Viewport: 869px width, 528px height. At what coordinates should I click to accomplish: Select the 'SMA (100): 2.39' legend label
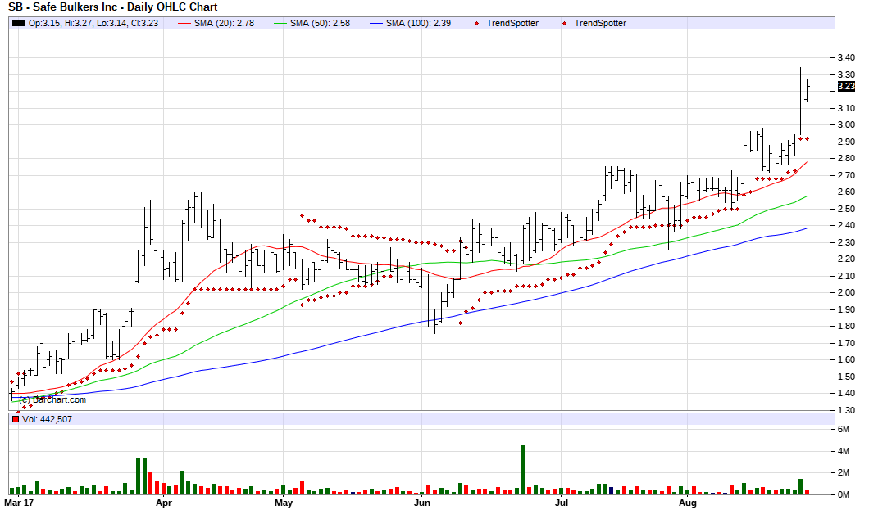point(418,23)
